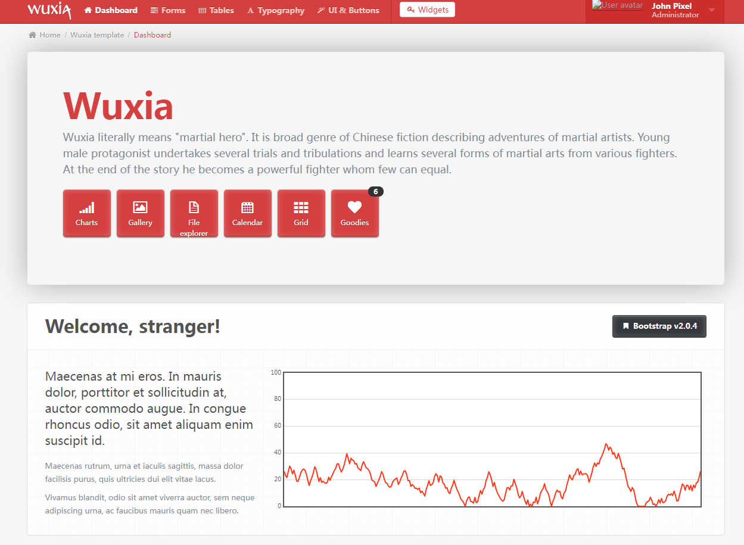Screen dimensions: 744x545
Task: Click the peak of the red line chart
Action: [x=606, y=444]
